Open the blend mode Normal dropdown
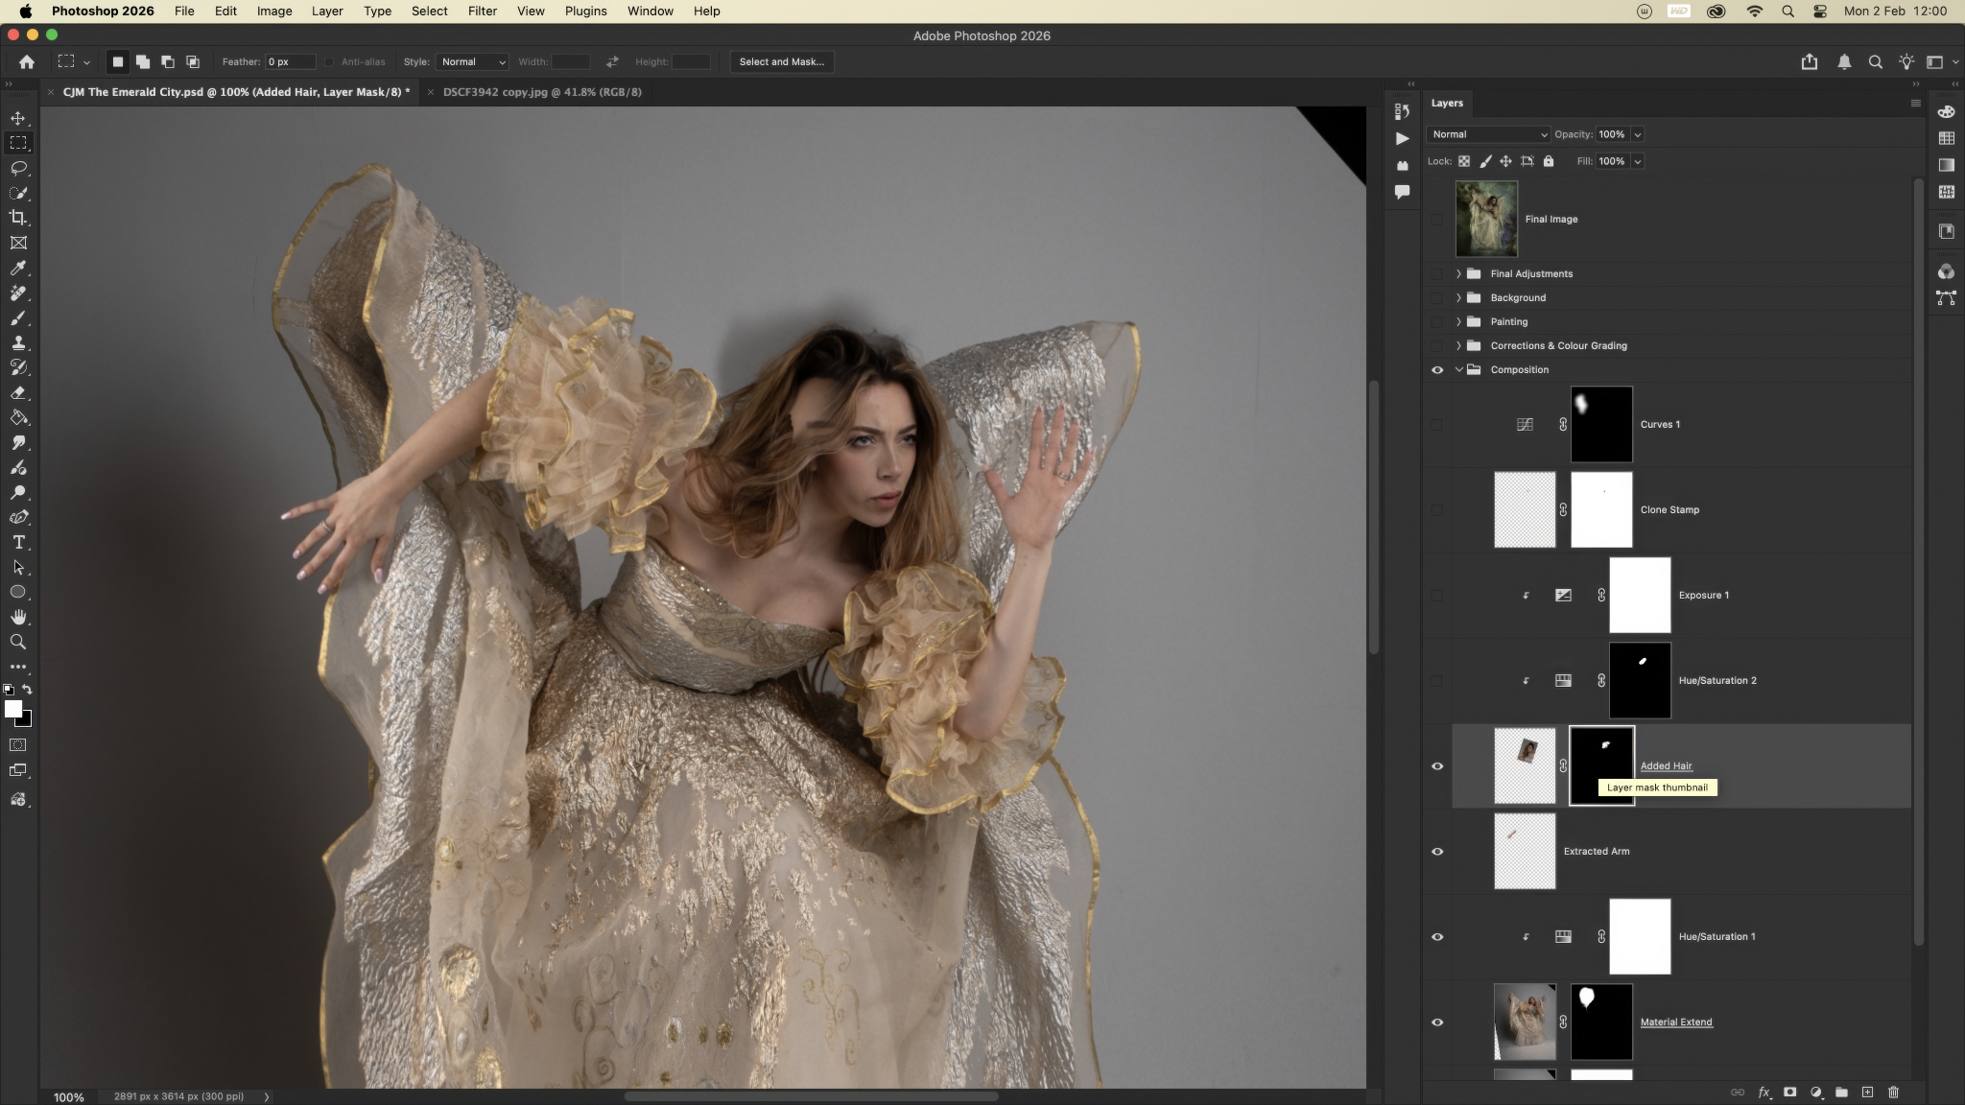The height and width of the screenshot is (1105, 1965). 1487,134
